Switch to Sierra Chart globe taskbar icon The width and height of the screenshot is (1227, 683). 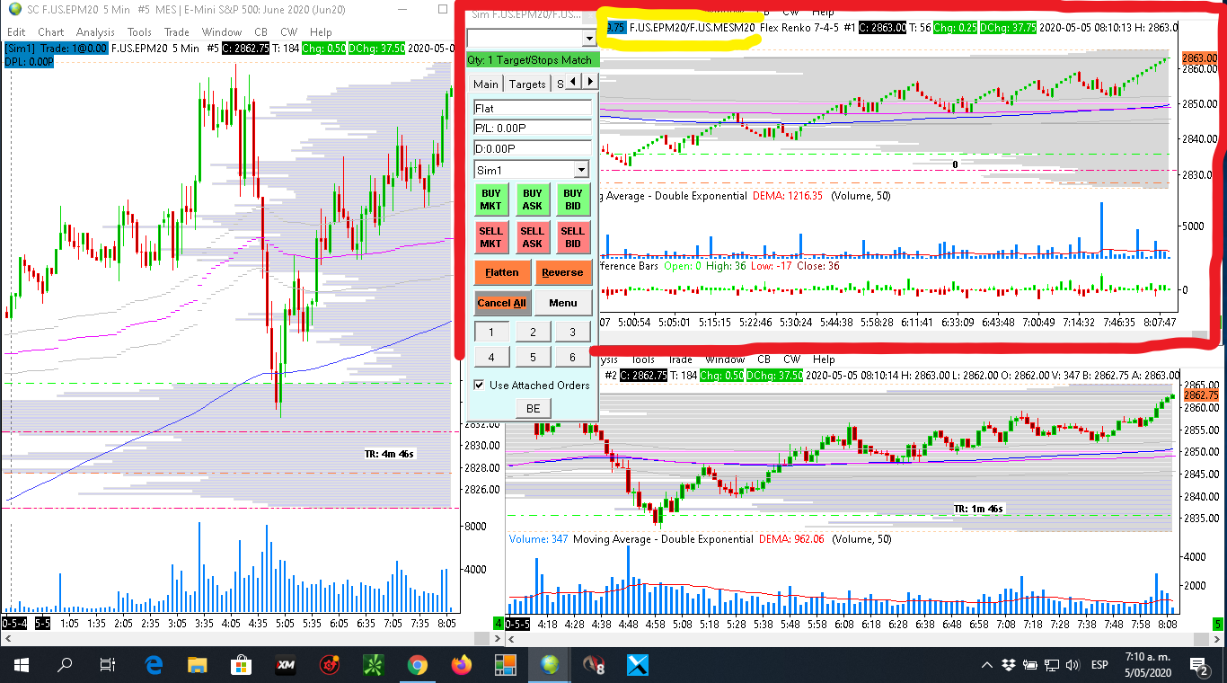point(550,665)
